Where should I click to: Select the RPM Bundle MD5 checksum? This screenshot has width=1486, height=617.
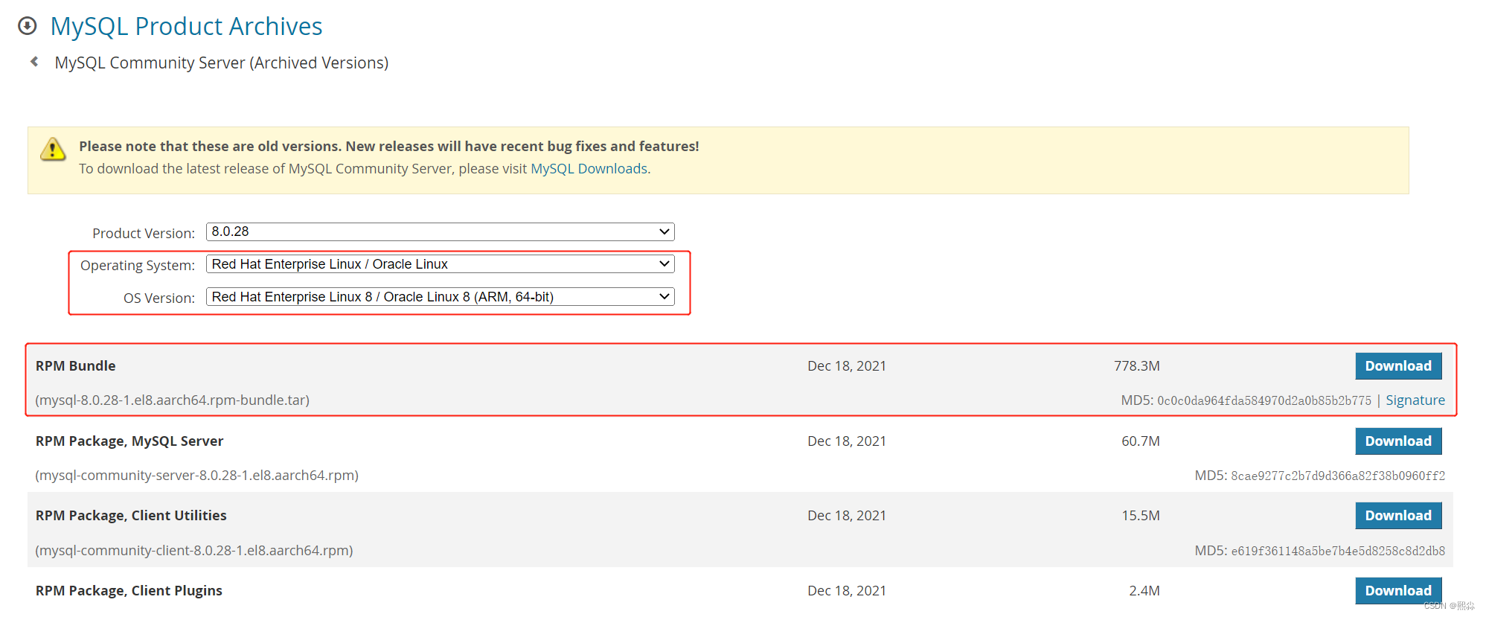coord(1264,400)
